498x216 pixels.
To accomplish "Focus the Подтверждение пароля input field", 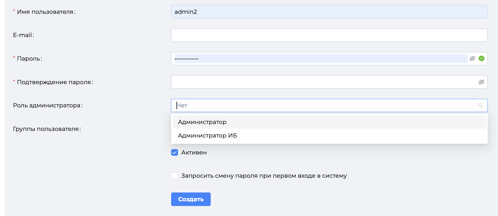I will (323, 82).
